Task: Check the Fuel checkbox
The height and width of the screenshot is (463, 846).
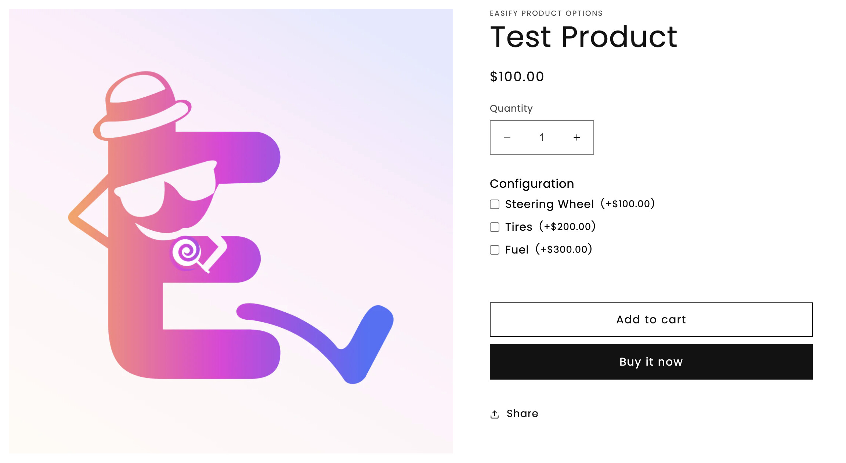Action: click(x=495, y=250)
